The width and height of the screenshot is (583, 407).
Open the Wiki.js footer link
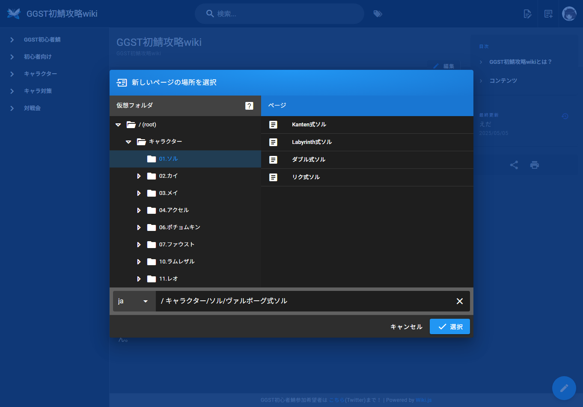click(423, 400)
